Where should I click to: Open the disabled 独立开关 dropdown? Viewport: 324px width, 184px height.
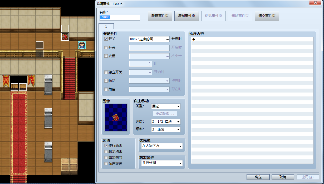(x=141, y=72)
